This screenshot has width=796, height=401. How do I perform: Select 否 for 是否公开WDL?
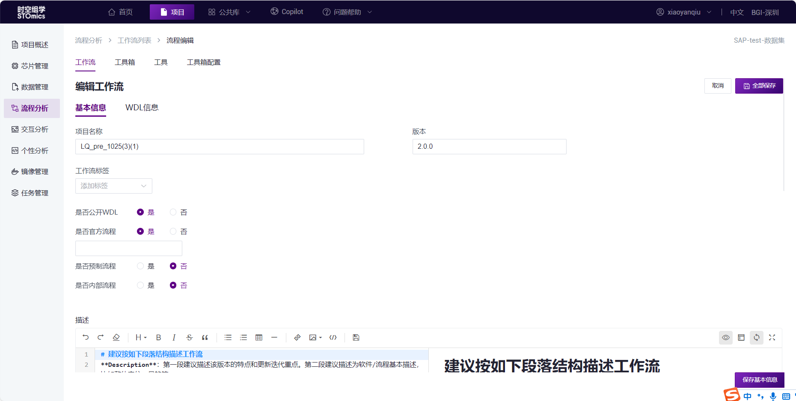pyautogui.click(x=173, y=212)
